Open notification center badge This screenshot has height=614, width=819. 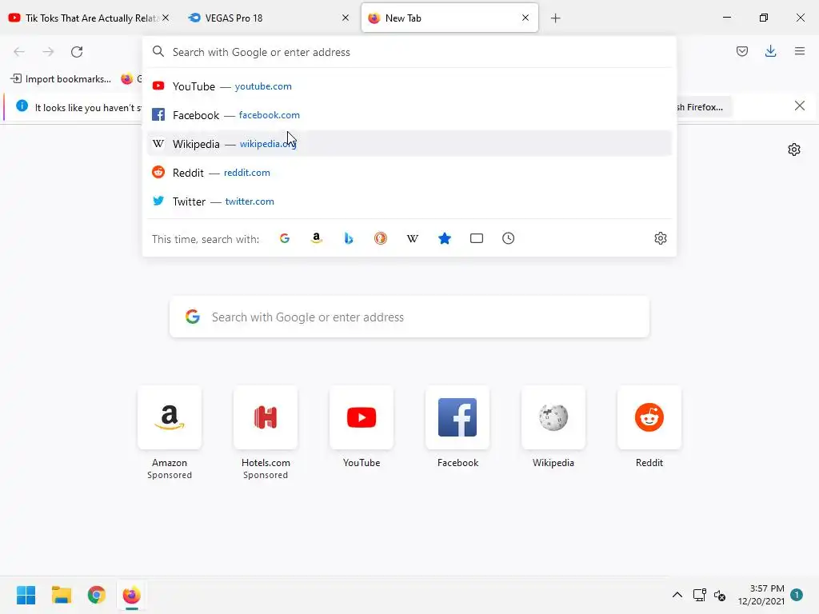pos(797,594)
